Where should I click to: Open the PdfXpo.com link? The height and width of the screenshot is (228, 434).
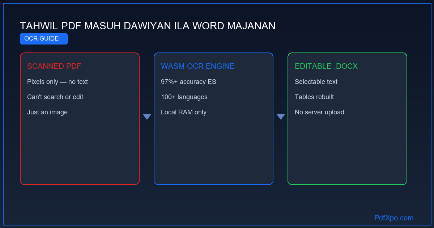[394, 218]
